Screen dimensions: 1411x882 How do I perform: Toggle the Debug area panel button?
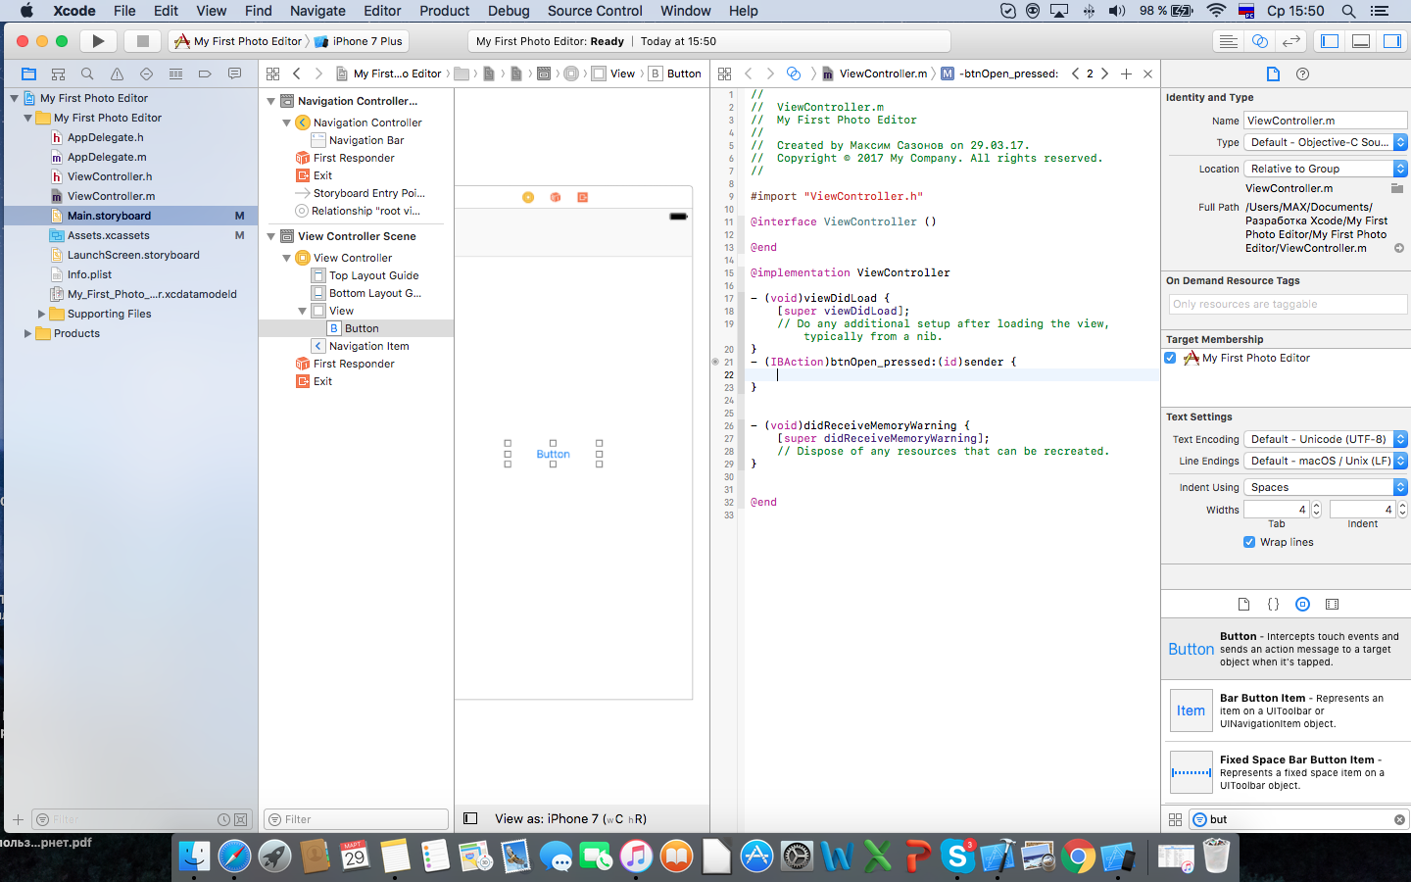tap(1361, 41)
